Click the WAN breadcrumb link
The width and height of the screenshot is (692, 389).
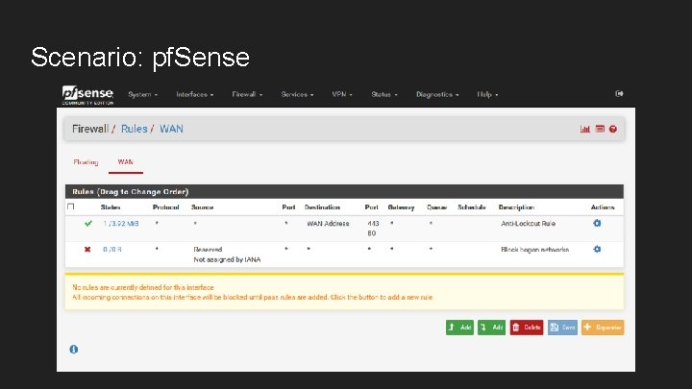point(171,129)
